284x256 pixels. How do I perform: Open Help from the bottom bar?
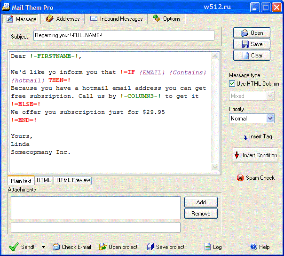point(260,247)
